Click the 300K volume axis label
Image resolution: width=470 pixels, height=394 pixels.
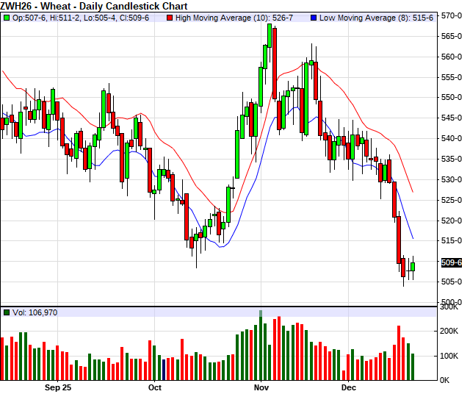(449, 308)
